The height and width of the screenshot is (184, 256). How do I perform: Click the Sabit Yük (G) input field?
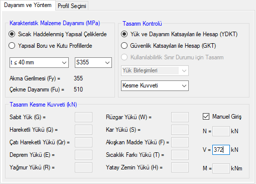(x=83, y=117)
